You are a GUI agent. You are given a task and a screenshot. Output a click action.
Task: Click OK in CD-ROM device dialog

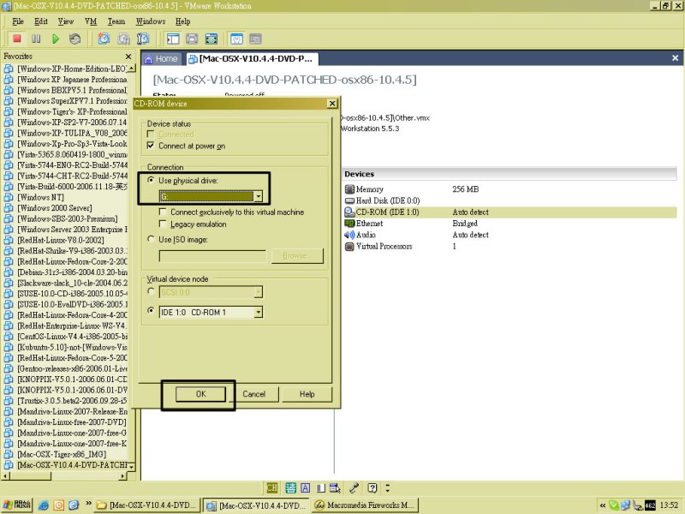[200, 394]
